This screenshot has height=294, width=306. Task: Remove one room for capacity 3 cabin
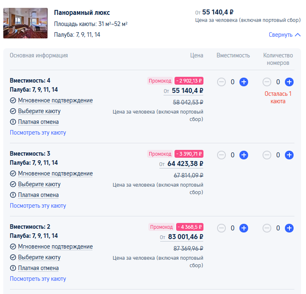click(267, 155)
